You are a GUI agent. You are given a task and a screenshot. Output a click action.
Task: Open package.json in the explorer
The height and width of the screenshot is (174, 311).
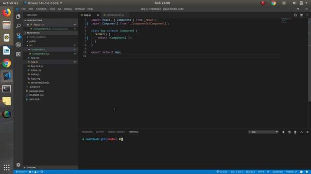(36, 91)
